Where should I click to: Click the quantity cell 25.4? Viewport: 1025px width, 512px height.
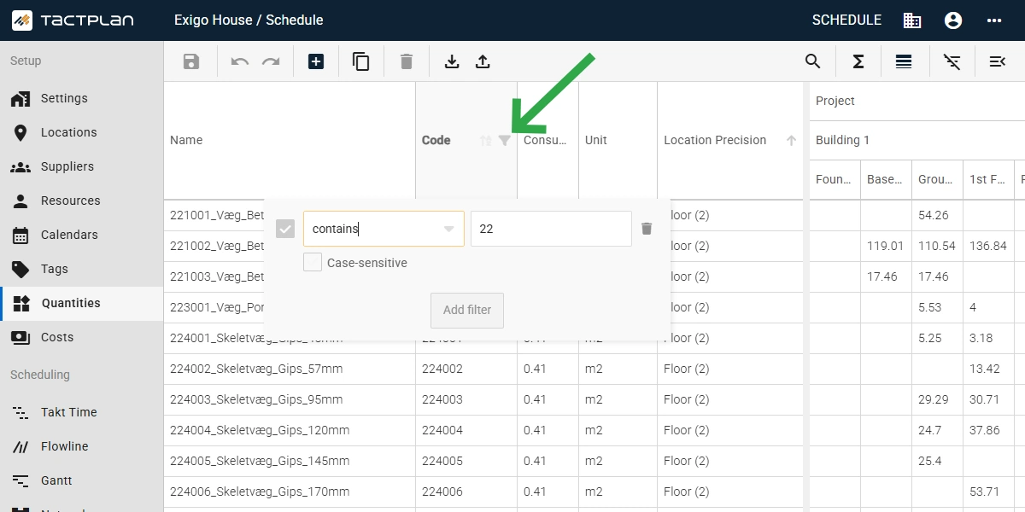(x=937, y=461)
